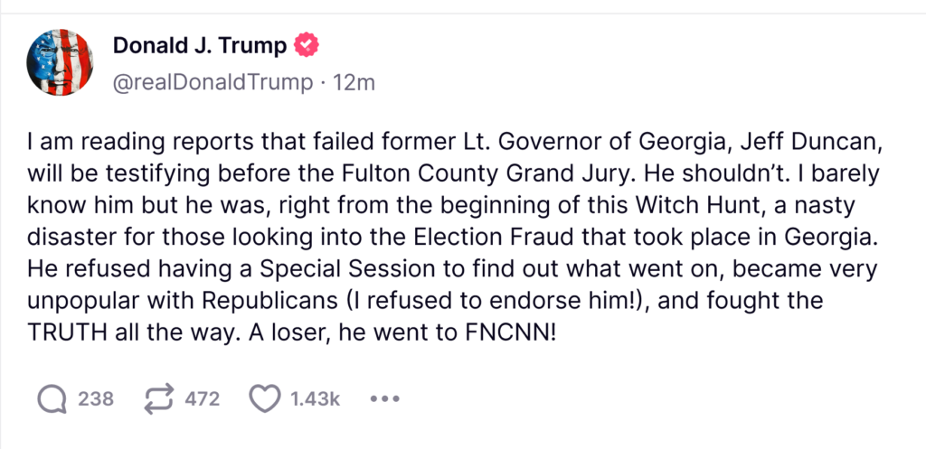The width and height of the screenshot is (926, 449).
Task: Click the red verified badge checkmark
Action: pyautogui.click(x=307, y=45)
